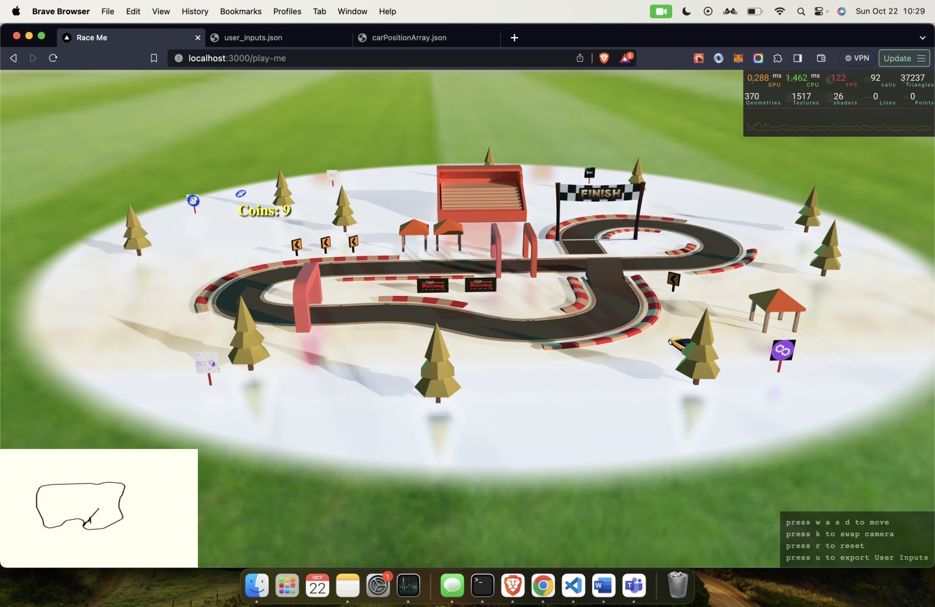
Task: Switch to the carPositionArray.json tab
Action: [x=426, y=38]
